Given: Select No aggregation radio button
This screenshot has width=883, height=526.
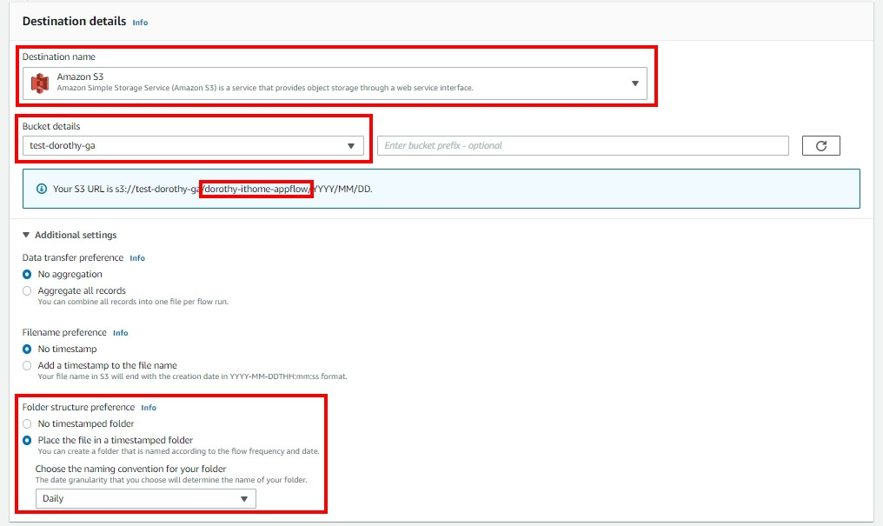Looking at the screenshot, I should pos(27,274).
